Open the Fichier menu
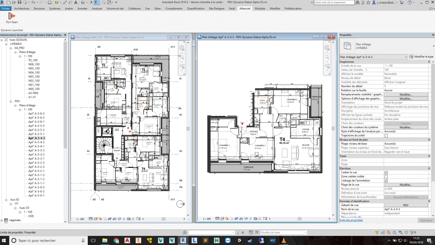The image size is (435, 245). [5, 8]
